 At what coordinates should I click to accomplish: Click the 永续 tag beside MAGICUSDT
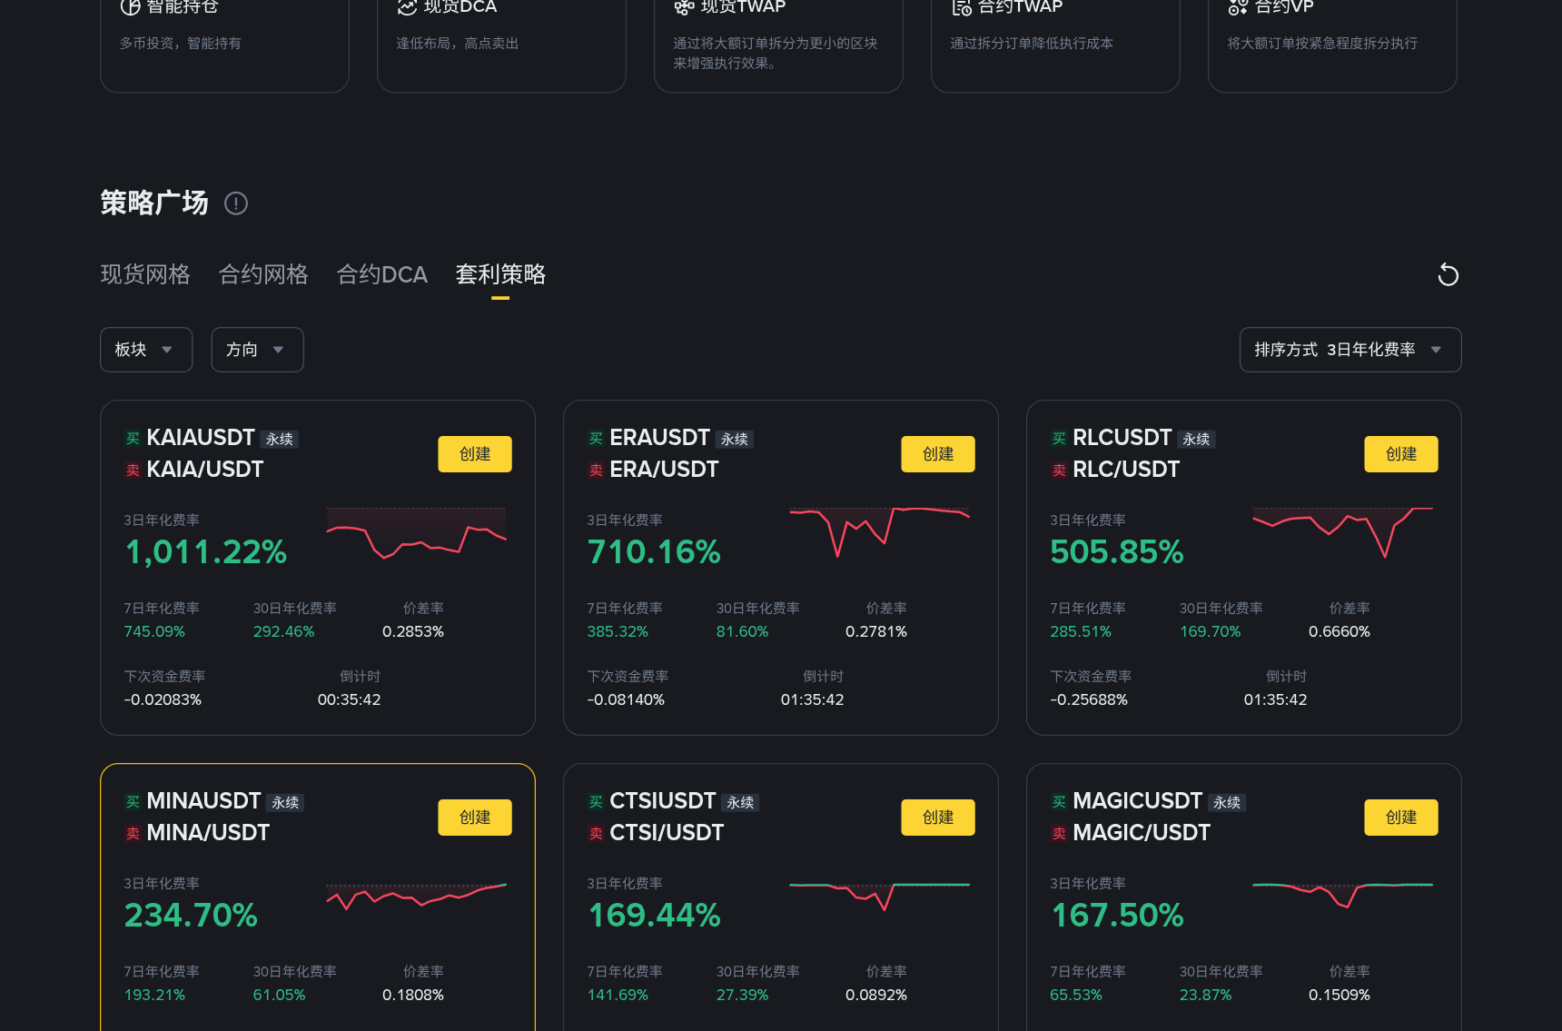pos(1227,803)
